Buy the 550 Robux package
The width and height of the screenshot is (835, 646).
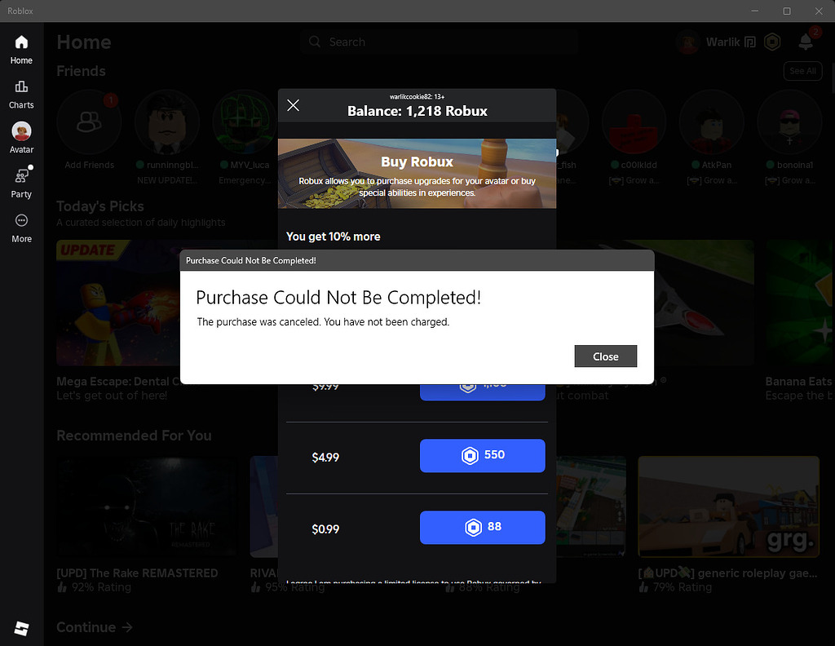(x=483, y=456)
